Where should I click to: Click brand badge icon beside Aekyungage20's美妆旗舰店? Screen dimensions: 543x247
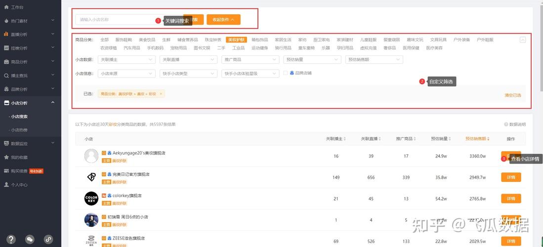pyautogui.click(x=109, y=153)
